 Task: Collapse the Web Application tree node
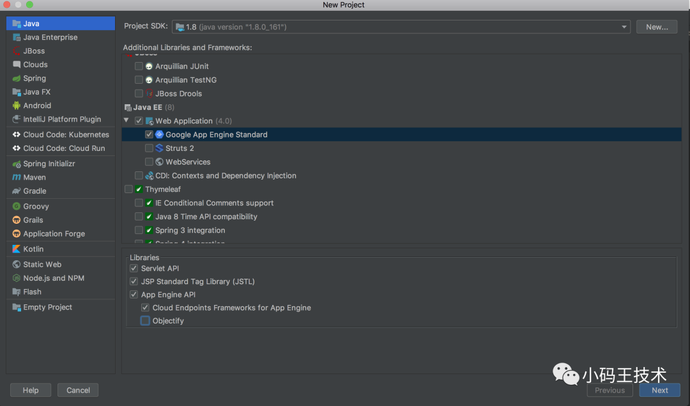(x=126, y=120)
